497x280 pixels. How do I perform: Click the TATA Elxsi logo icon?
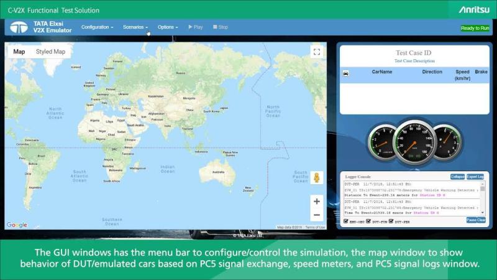click(19, 27)
